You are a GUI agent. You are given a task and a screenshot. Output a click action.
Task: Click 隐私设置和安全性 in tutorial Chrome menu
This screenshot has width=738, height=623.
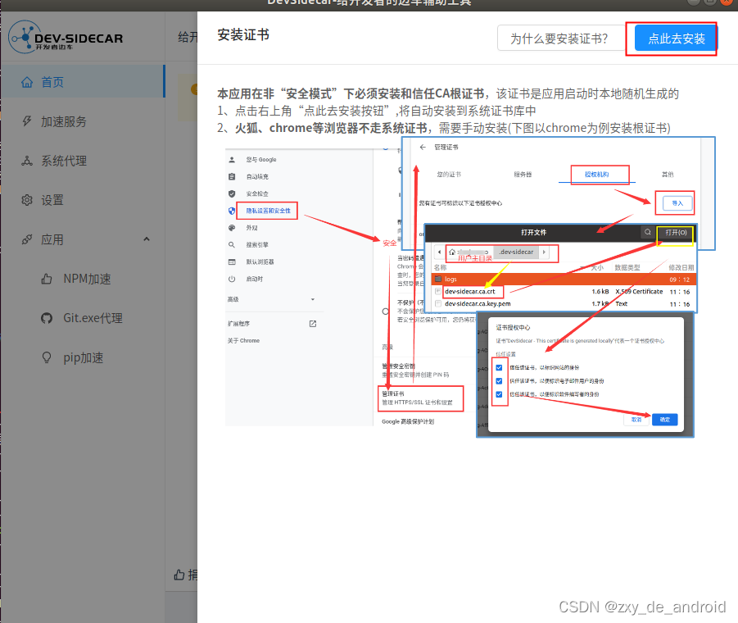coord(269,211)
